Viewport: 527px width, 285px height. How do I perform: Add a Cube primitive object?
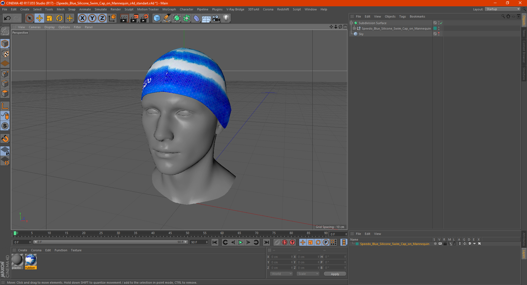(157, 18)
